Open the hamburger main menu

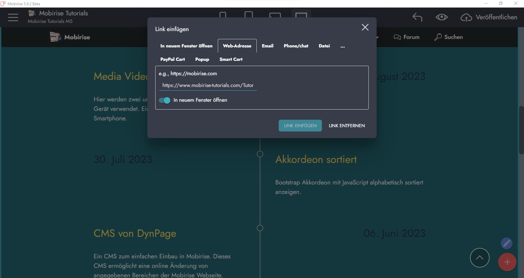[x=13, y=17]
